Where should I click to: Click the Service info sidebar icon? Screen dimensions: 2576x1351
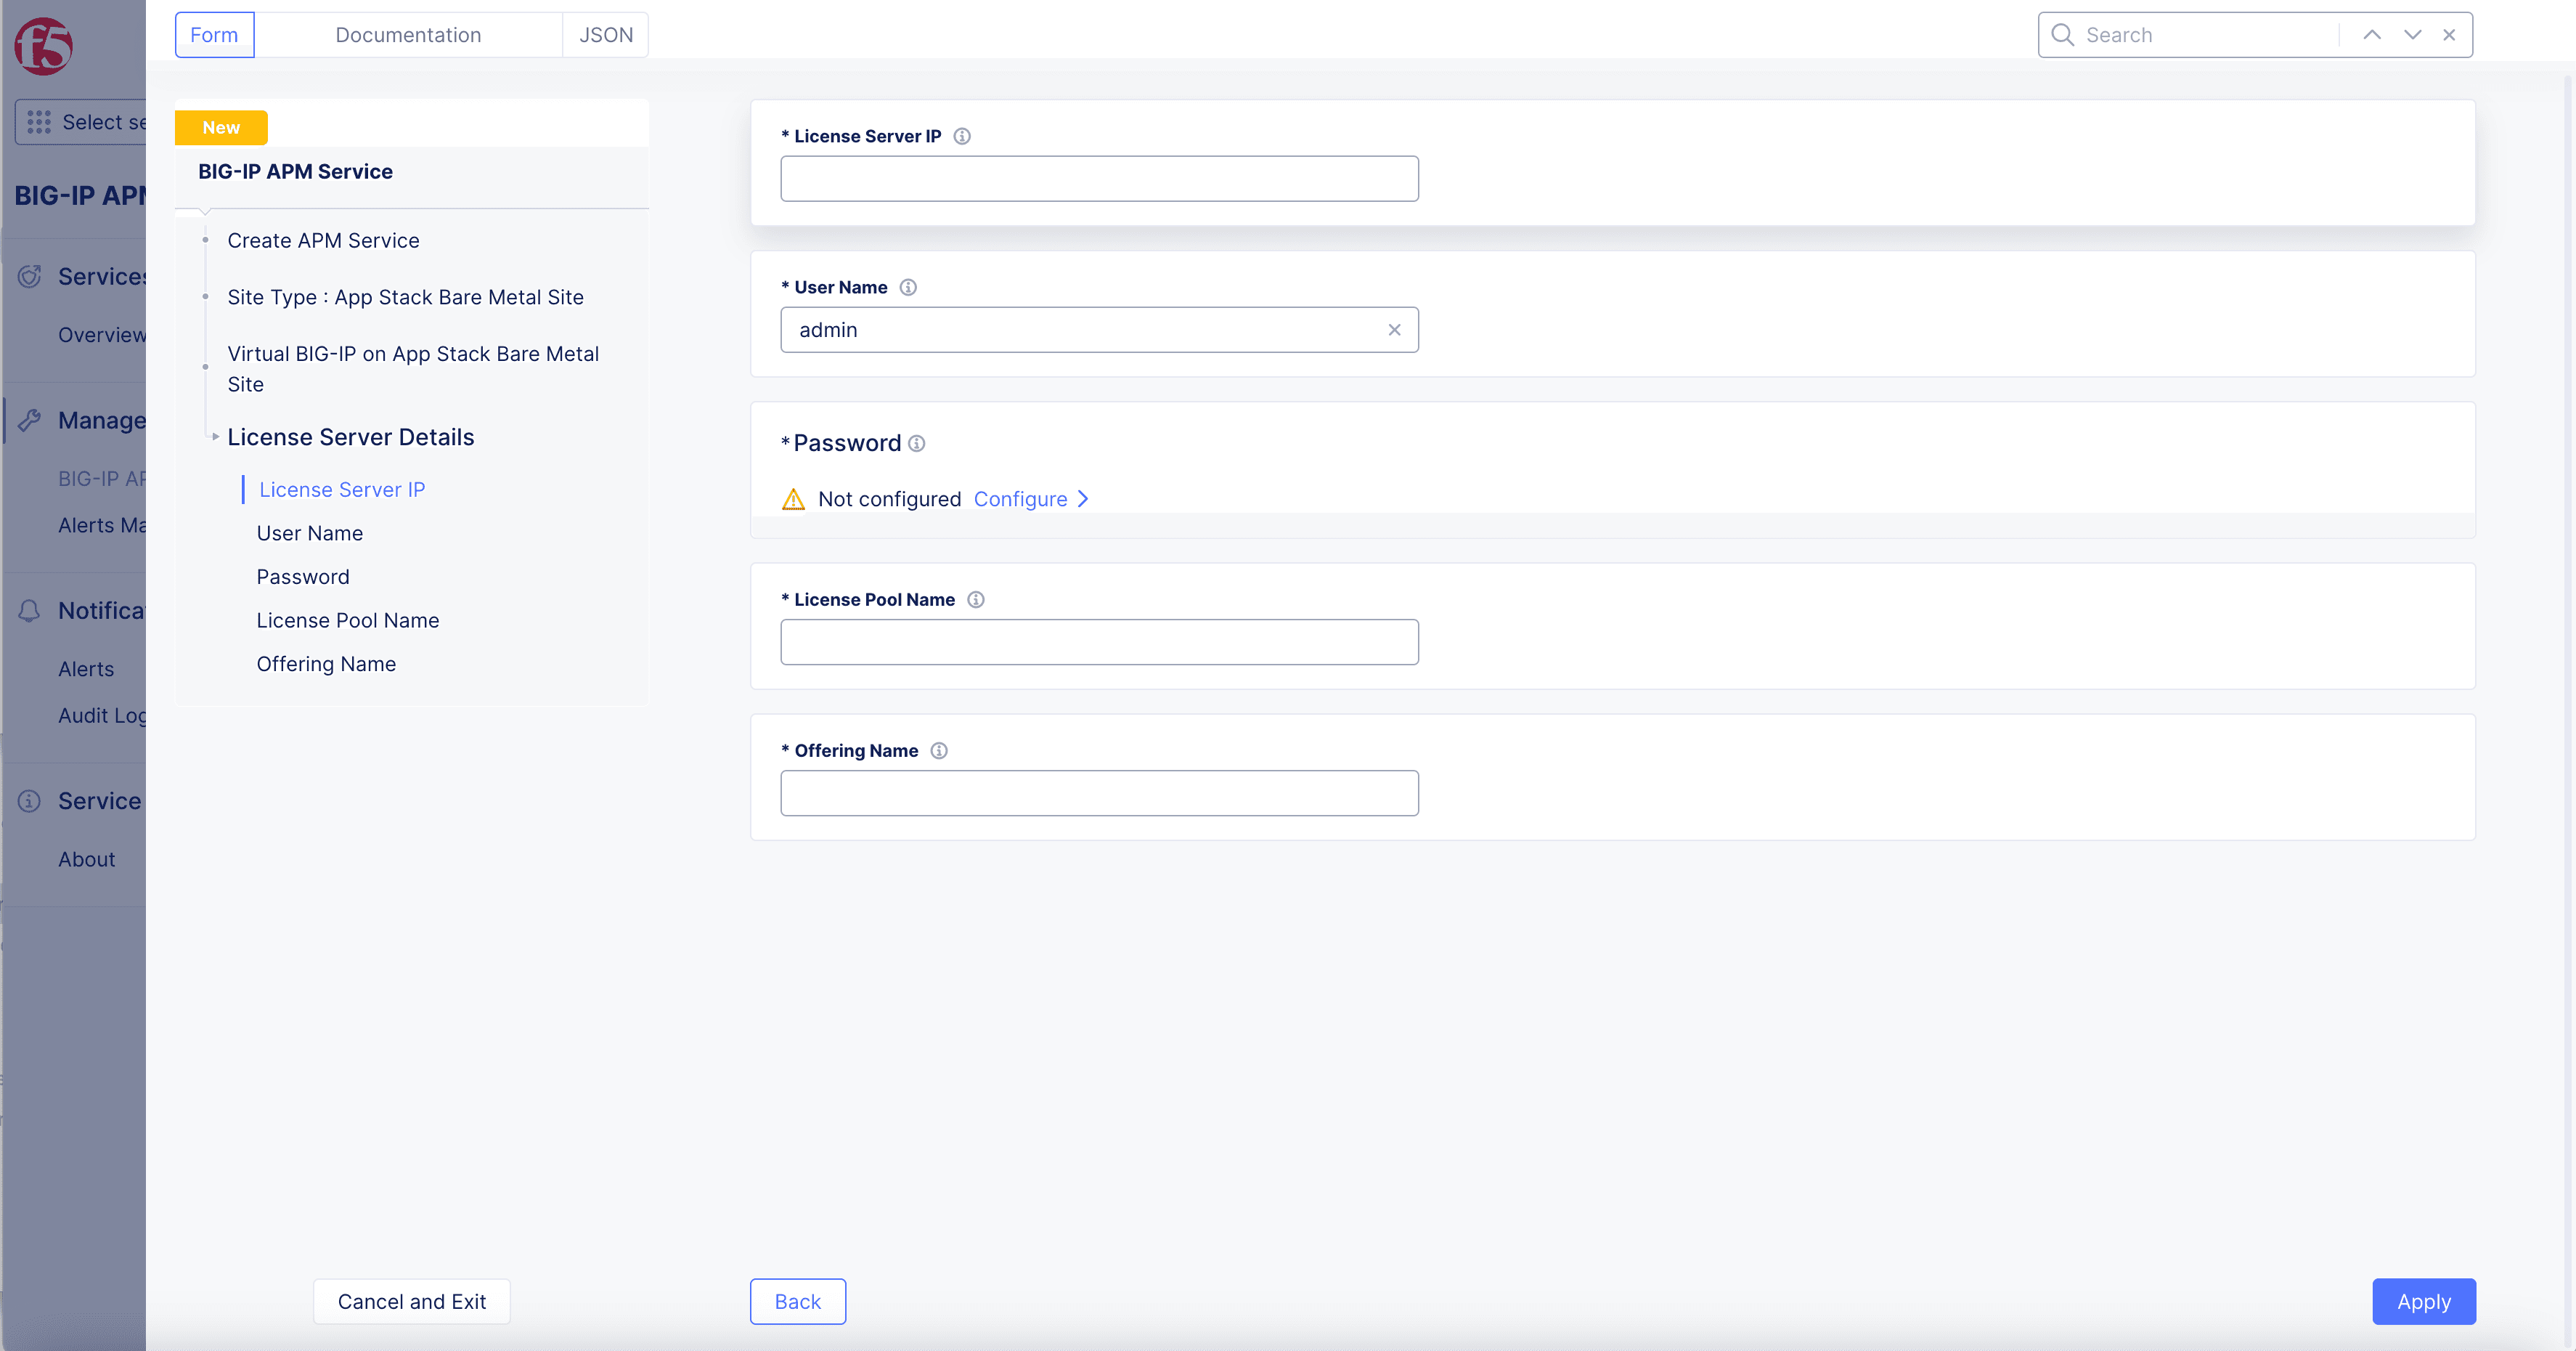click(30, 800)
